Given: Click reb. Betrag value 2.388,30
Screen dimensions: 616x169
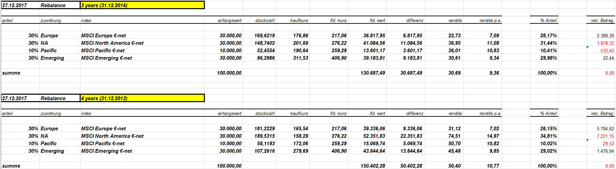Looking at the screenshot, I should tap(605, 36).
